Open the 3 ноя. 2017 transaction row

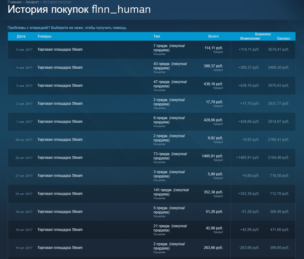click(x=152, y=86)
